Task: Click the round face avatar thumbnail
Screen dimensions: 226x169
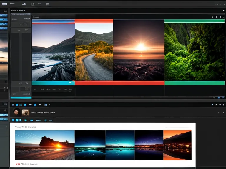Action: pos(16,112)
